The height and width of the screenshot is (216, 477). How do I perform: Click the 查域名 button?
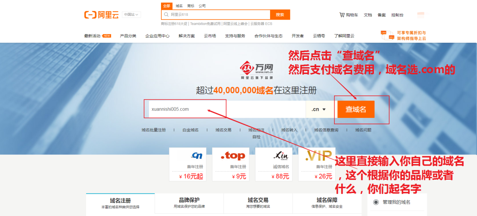356,109
